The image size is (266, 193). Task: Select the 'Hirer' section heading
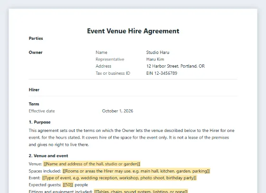point(34,90)
